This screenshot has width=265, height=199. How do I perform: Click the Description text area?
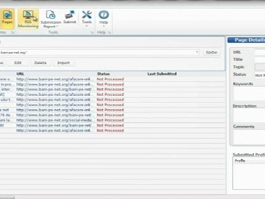(249, 115)
